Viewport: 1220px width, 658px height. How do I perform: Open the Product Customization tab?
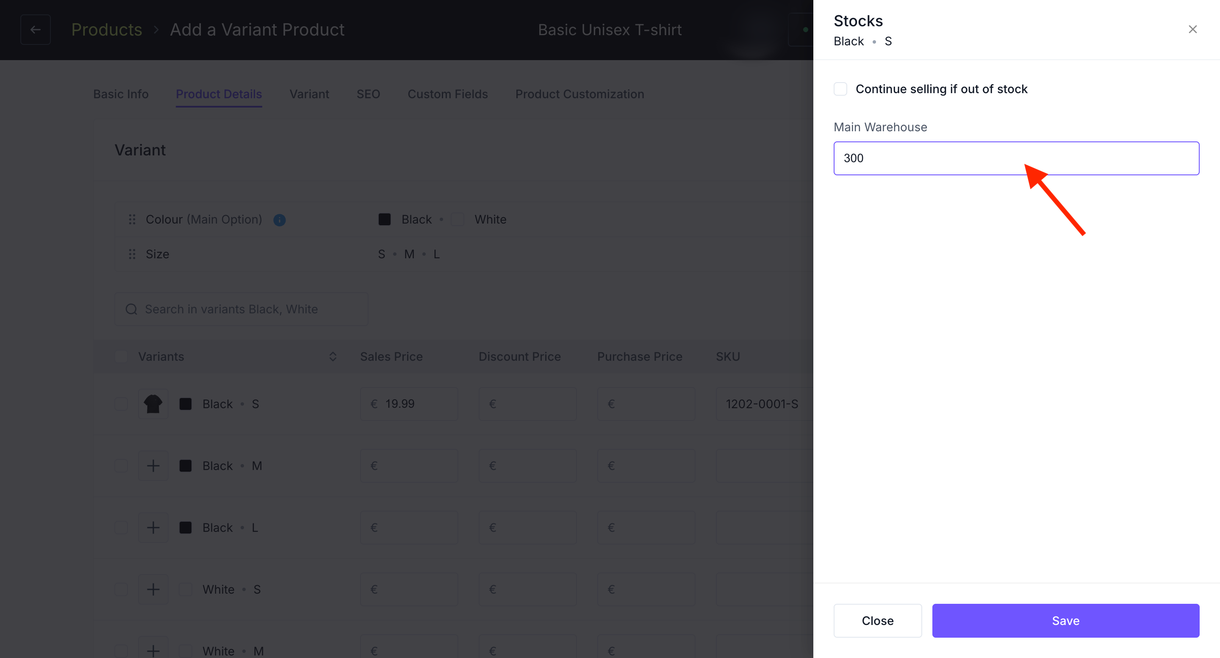[x=579, y=94]
